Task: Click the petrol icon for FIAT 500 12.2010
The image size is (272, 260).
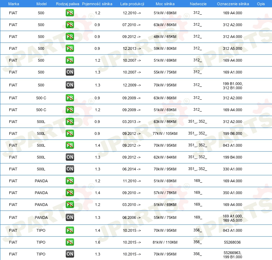Action: pos(70,13)
